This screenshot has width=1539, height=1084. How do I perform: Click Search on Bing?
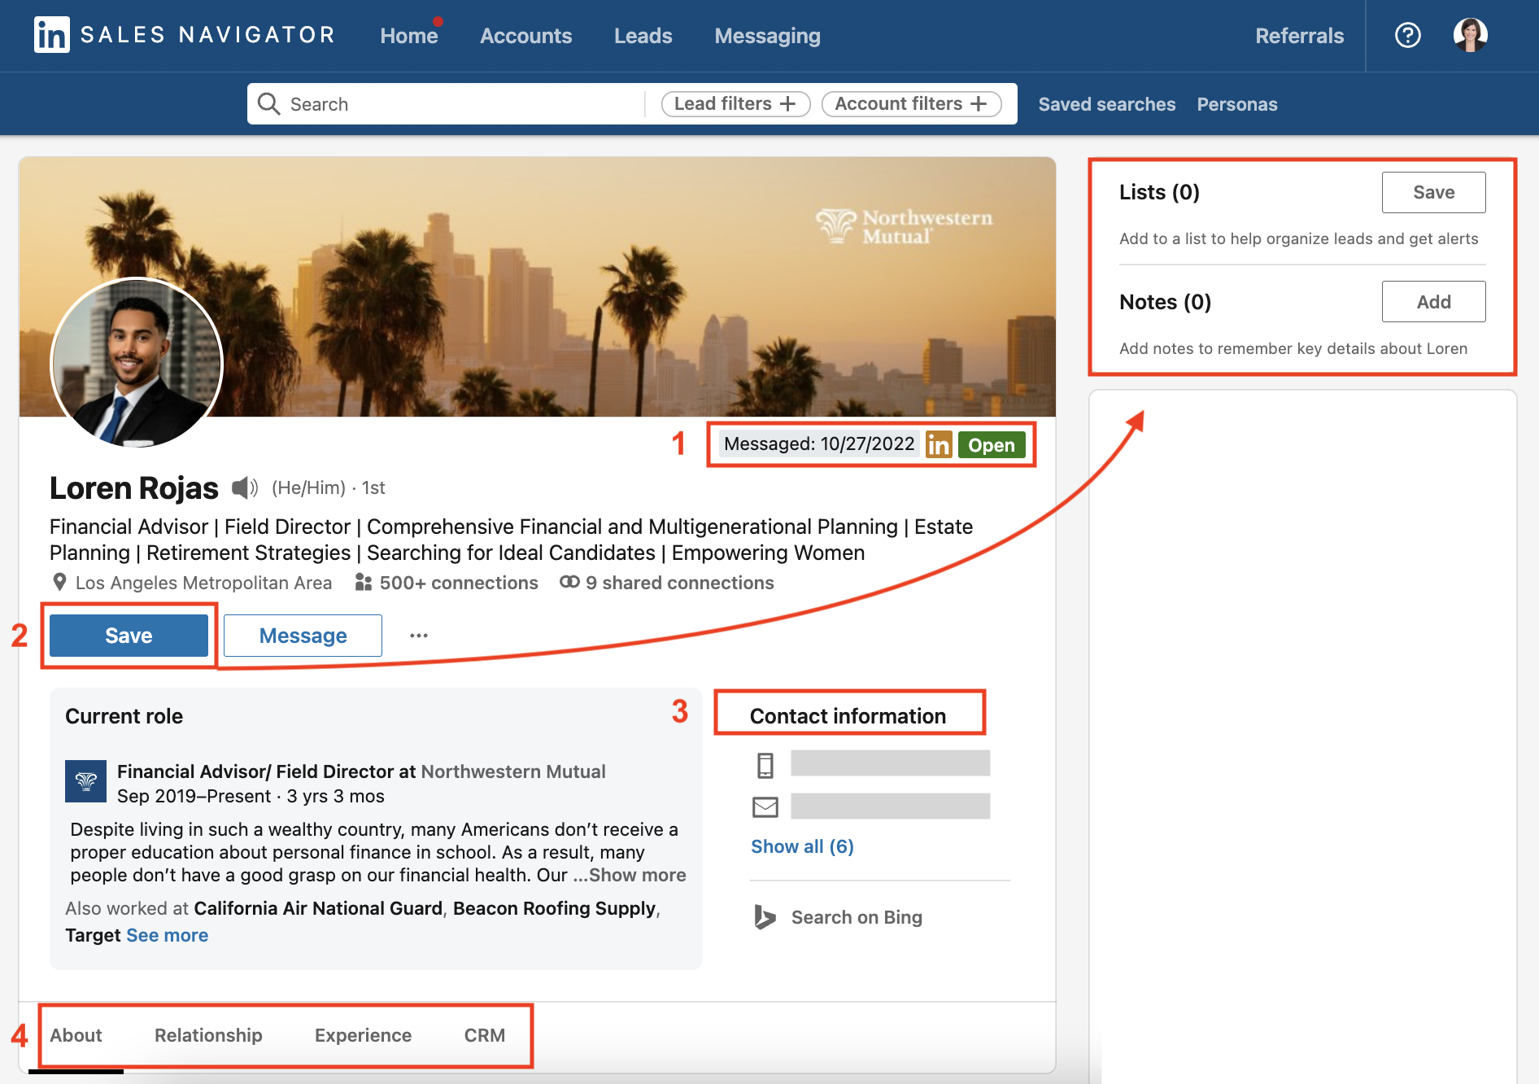pyautogui.click(x=857, y=917)
